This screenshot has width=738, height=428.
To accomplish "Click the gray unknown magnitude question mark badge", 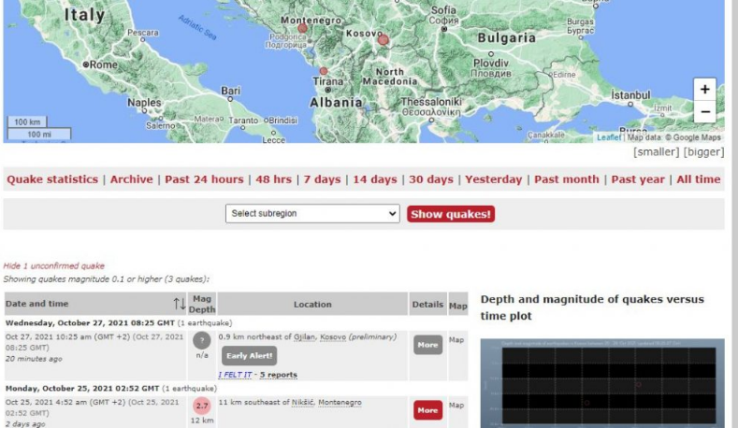I will pos(202,340).
